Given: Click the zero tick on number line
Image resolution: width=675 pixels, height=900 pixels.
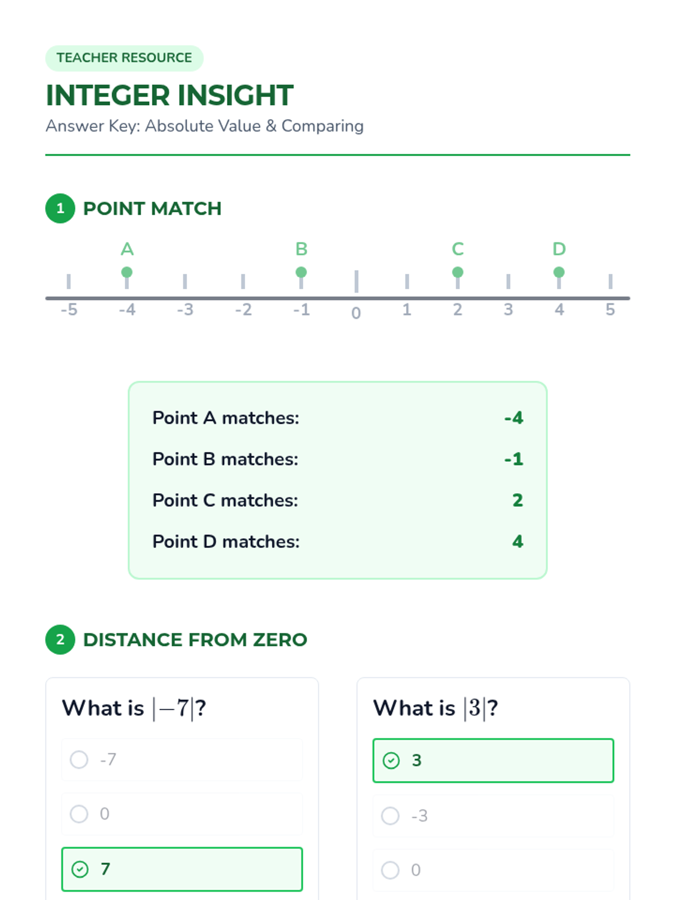Looking at the screenshot, I should click(356, 281).
